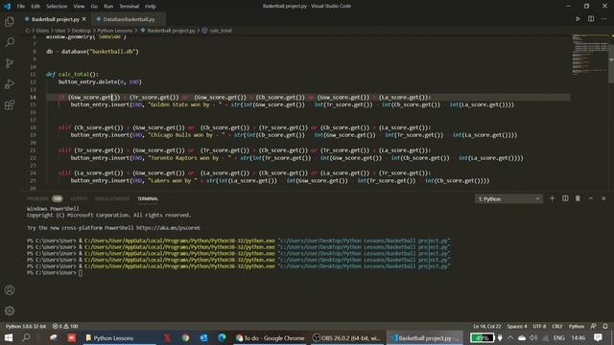Open OBS 26.0.2 taskbar window
Image resolution: width=614 pixels, height=345 pixels.
point(347,337)
